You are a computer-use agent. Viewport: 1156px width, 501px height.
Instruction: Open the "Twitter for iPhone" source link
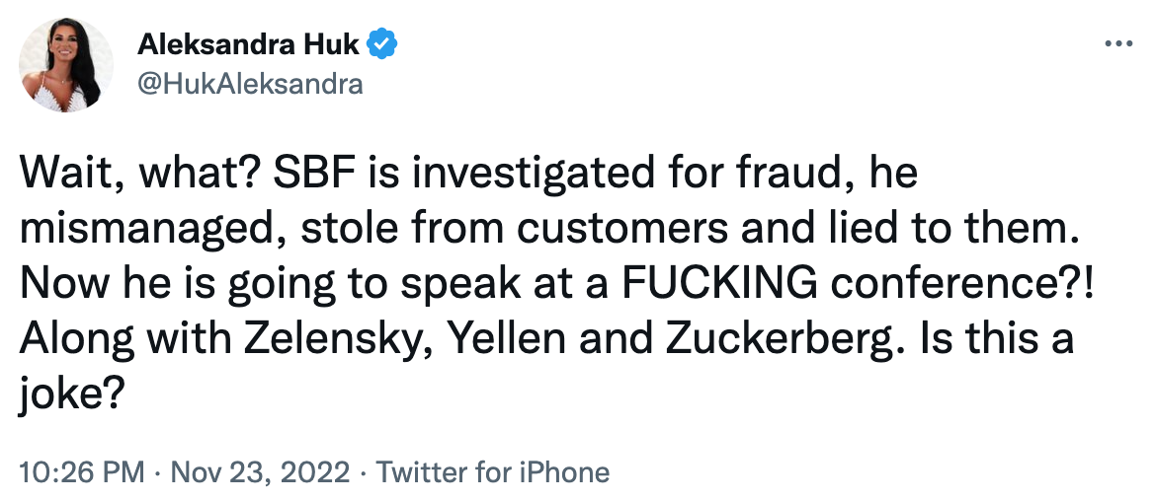pyautogui.click(x=493, y=472)
